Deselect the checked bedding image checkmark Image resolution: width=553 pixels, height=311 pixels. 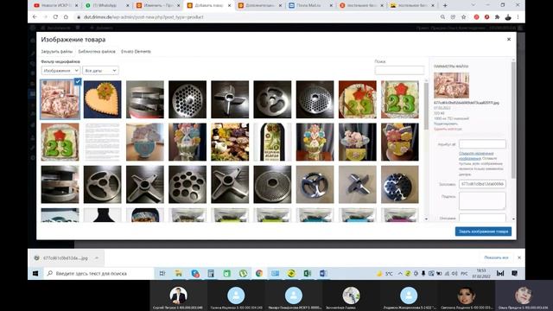tap(78, 81)
